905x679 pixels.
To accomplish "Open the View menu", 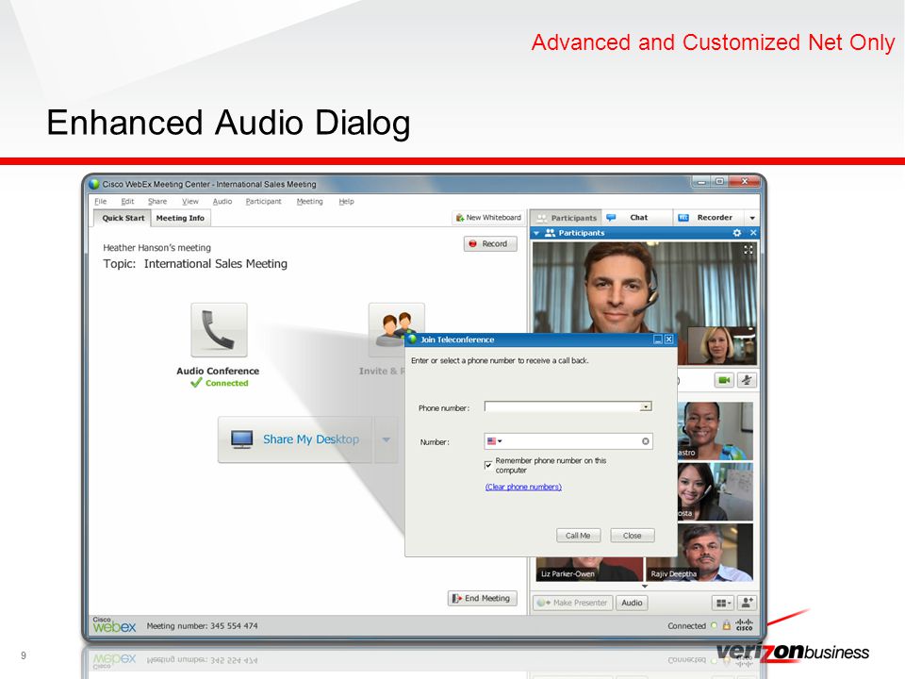I will (x=189, y=202).
